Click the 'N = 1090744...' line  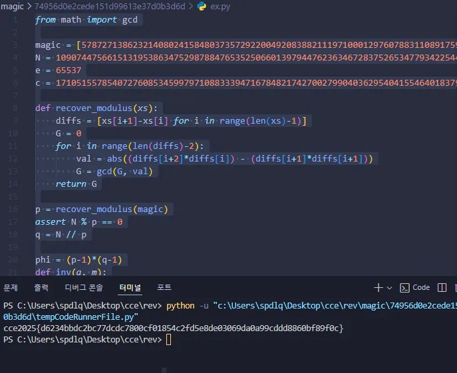(246, 58)
